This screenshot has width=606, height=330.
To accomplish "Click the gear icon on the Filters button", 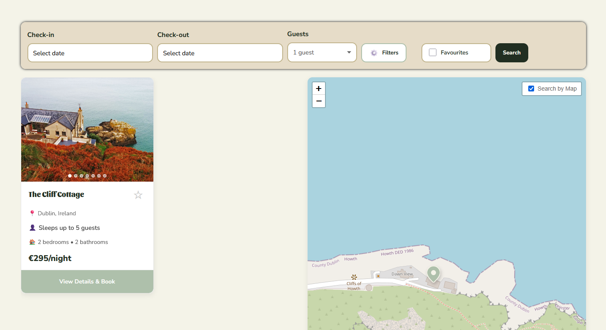I will pos(373,52).
